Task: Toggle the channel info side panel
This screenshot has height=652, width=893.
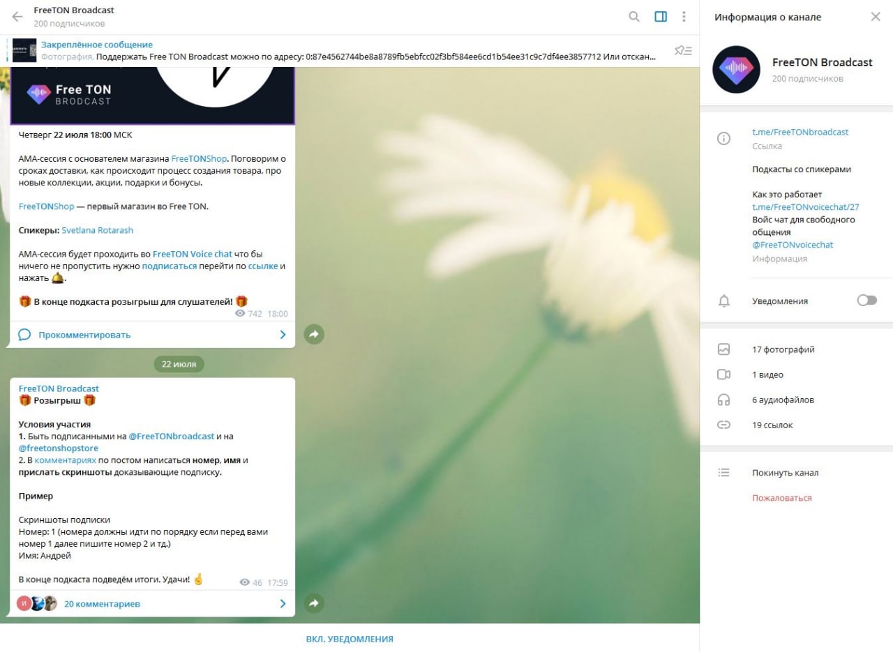Action: [660, 17]
